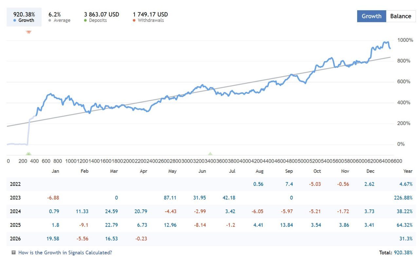419x262 pixels.
Task: Click the 920.38% Growth summary value
Action: point(24,14)
